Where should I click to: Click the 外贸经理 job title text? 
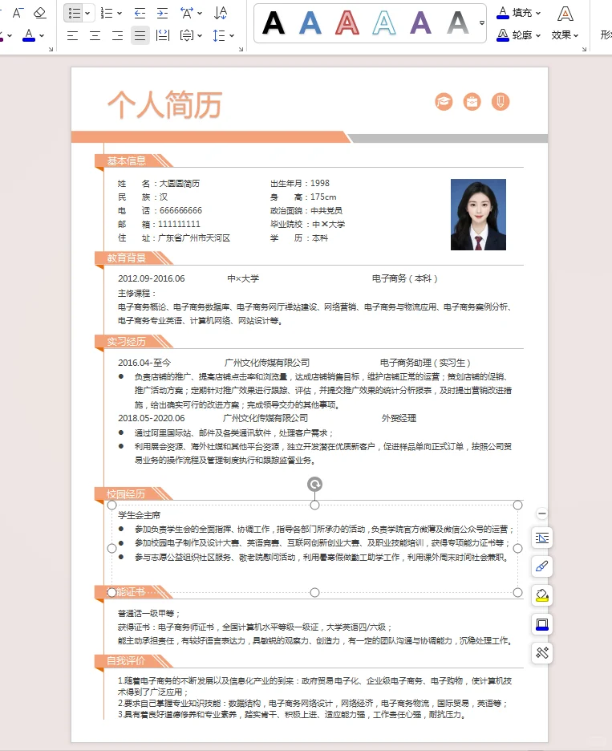point(399,418)
